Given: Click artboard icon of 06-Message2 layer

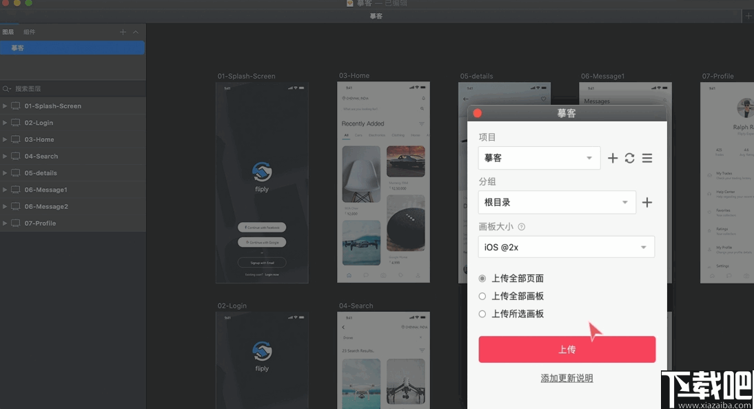Looking at the screenshot, I should [x=15, y=206].
